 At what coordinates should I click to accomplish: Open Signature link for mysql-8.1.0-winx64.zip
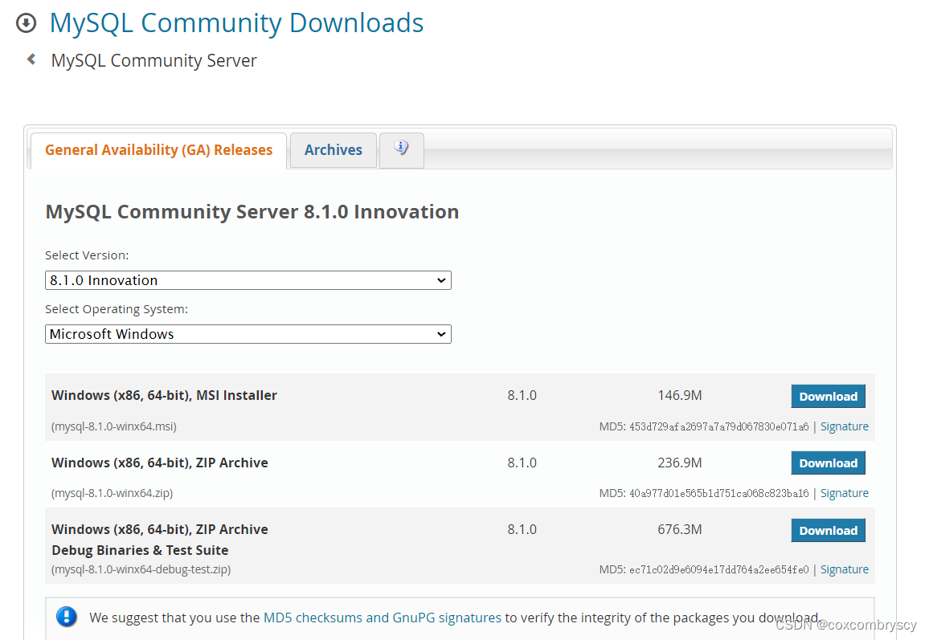pyautogui.click(x=845, y=493)
